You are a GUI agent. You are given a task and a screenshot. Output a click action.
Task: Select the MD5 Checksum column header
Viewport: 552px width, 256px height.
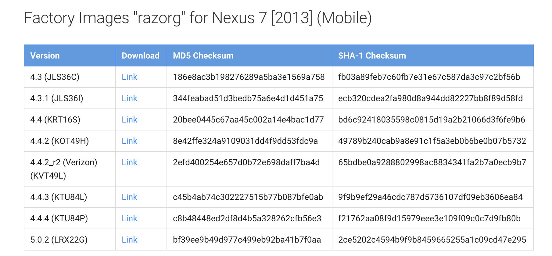203,56
